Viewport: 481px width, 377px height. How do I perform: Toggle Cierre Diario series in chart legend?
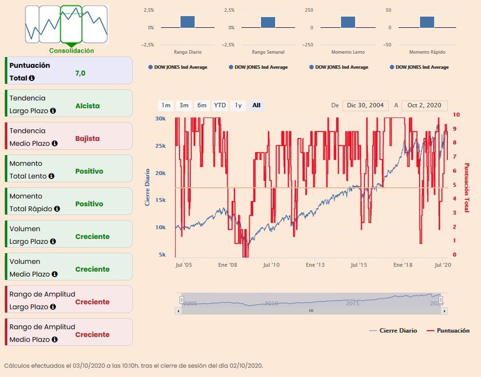coord(393,331)
